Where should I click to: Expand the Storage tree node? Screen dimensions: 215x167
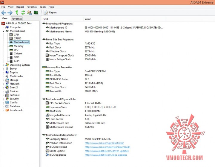click(3, 80)
